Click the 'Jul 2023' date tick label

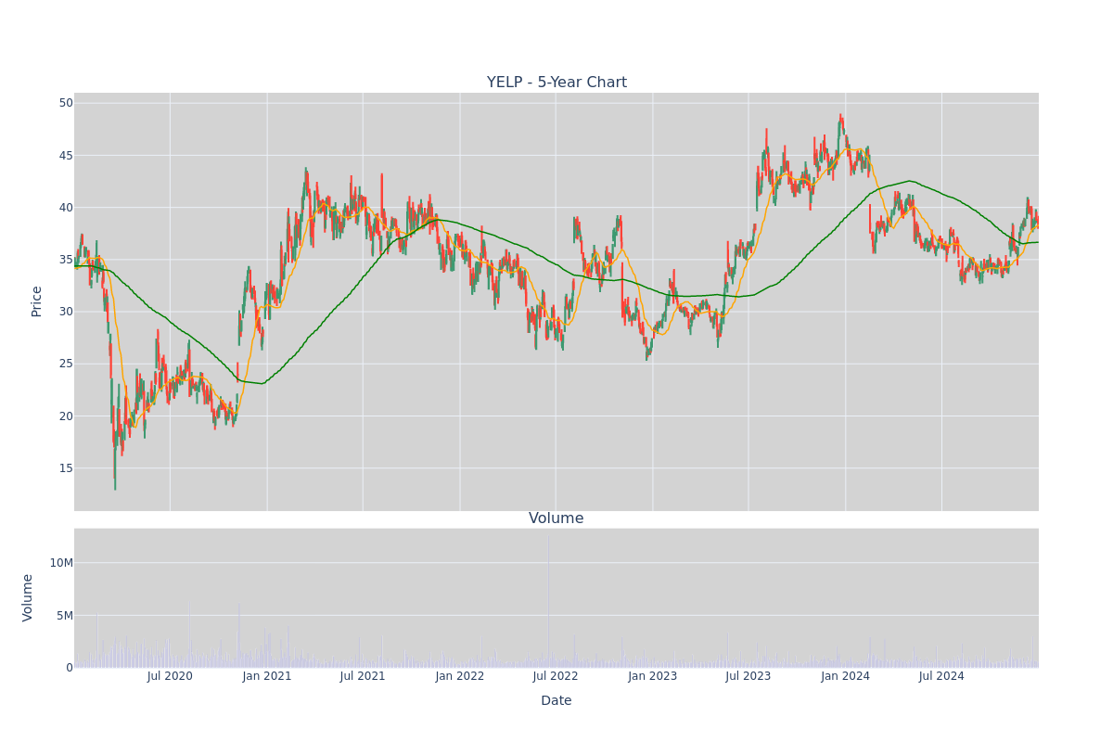click(748, 676)
